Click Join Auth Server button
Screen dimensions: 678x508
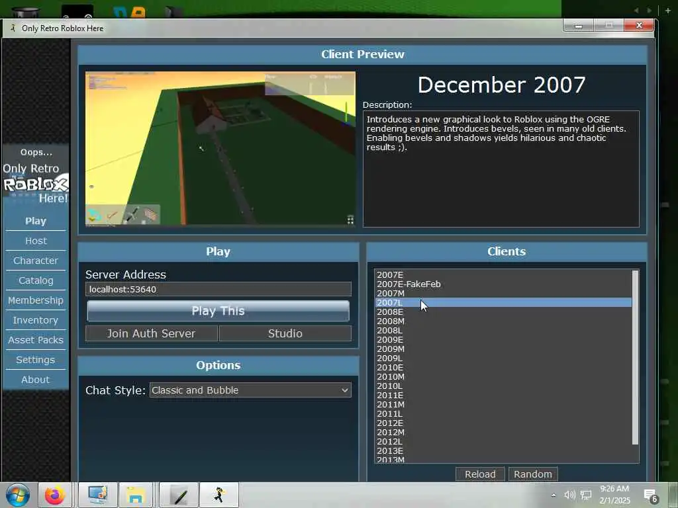click(x=152, y=333)
